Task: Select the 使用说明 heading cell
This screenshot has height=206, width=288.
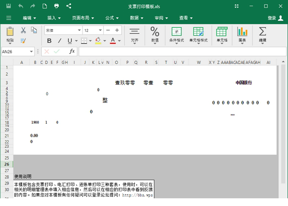Action: coord(23,177)
